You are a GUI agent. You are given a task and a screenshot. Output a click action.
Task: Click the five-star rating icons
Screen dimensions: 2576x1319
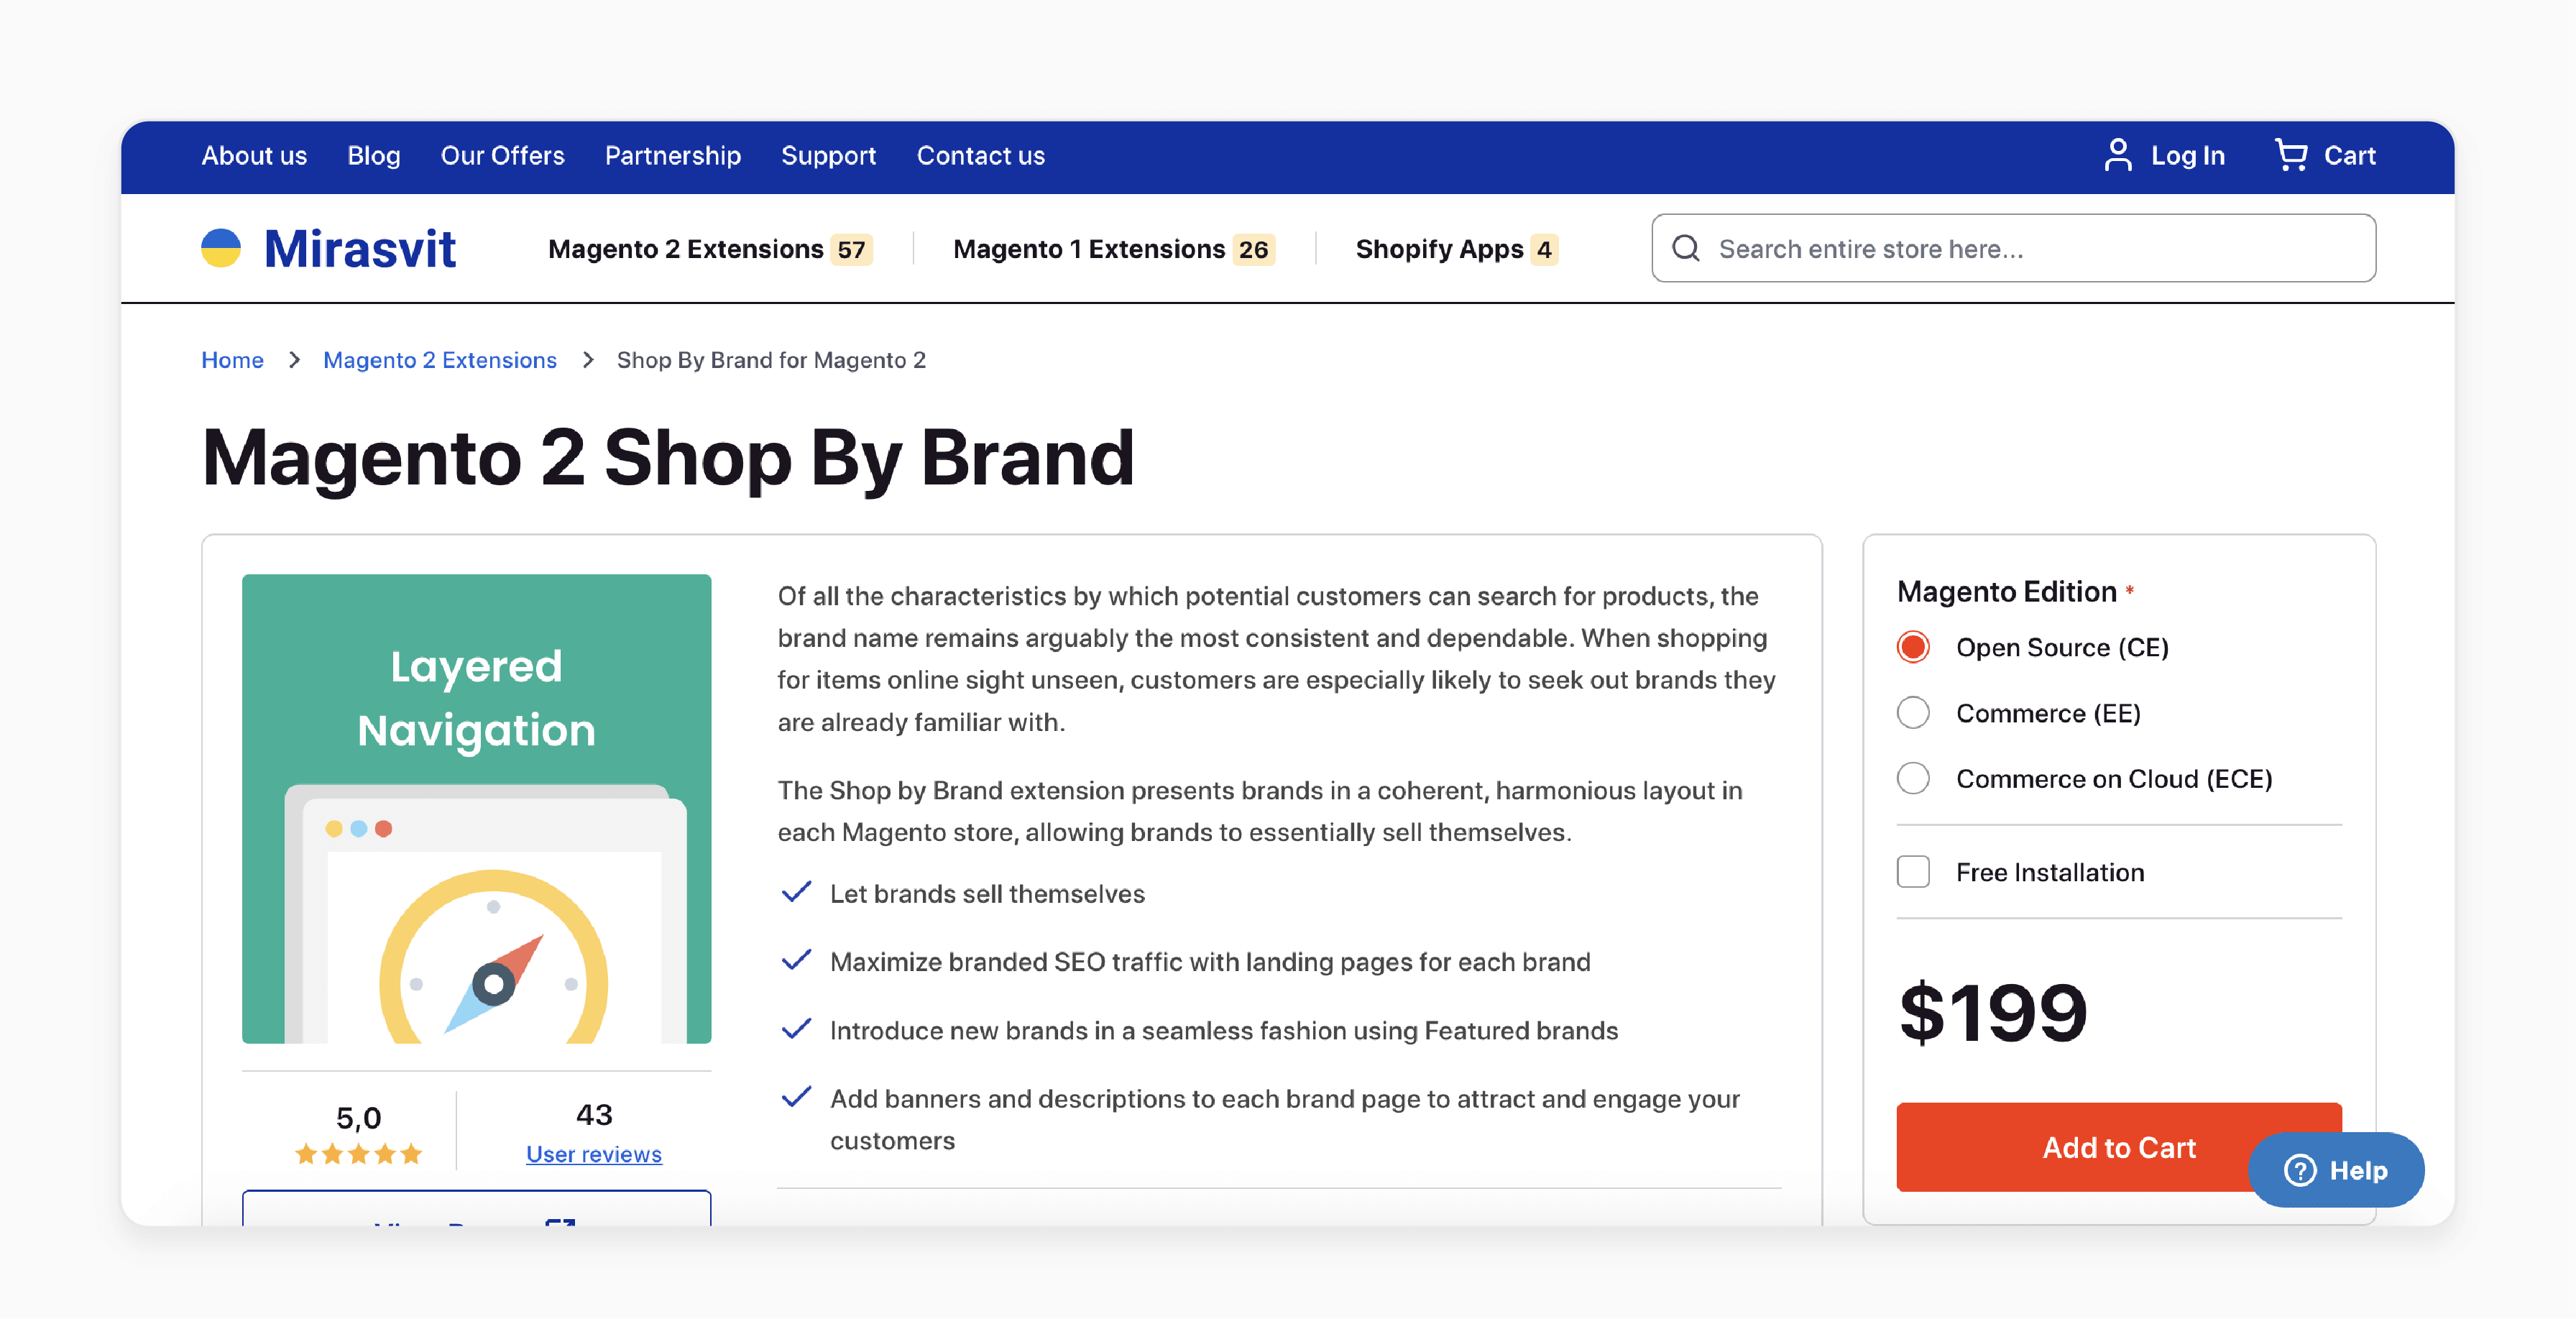click(358, 1154)
